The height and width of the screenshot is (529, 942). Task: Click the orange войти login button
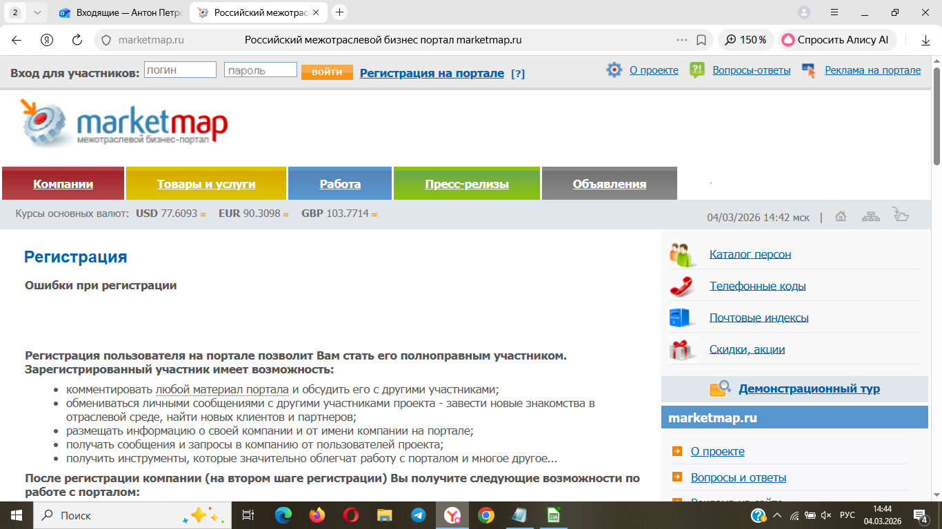coord(327,72)
